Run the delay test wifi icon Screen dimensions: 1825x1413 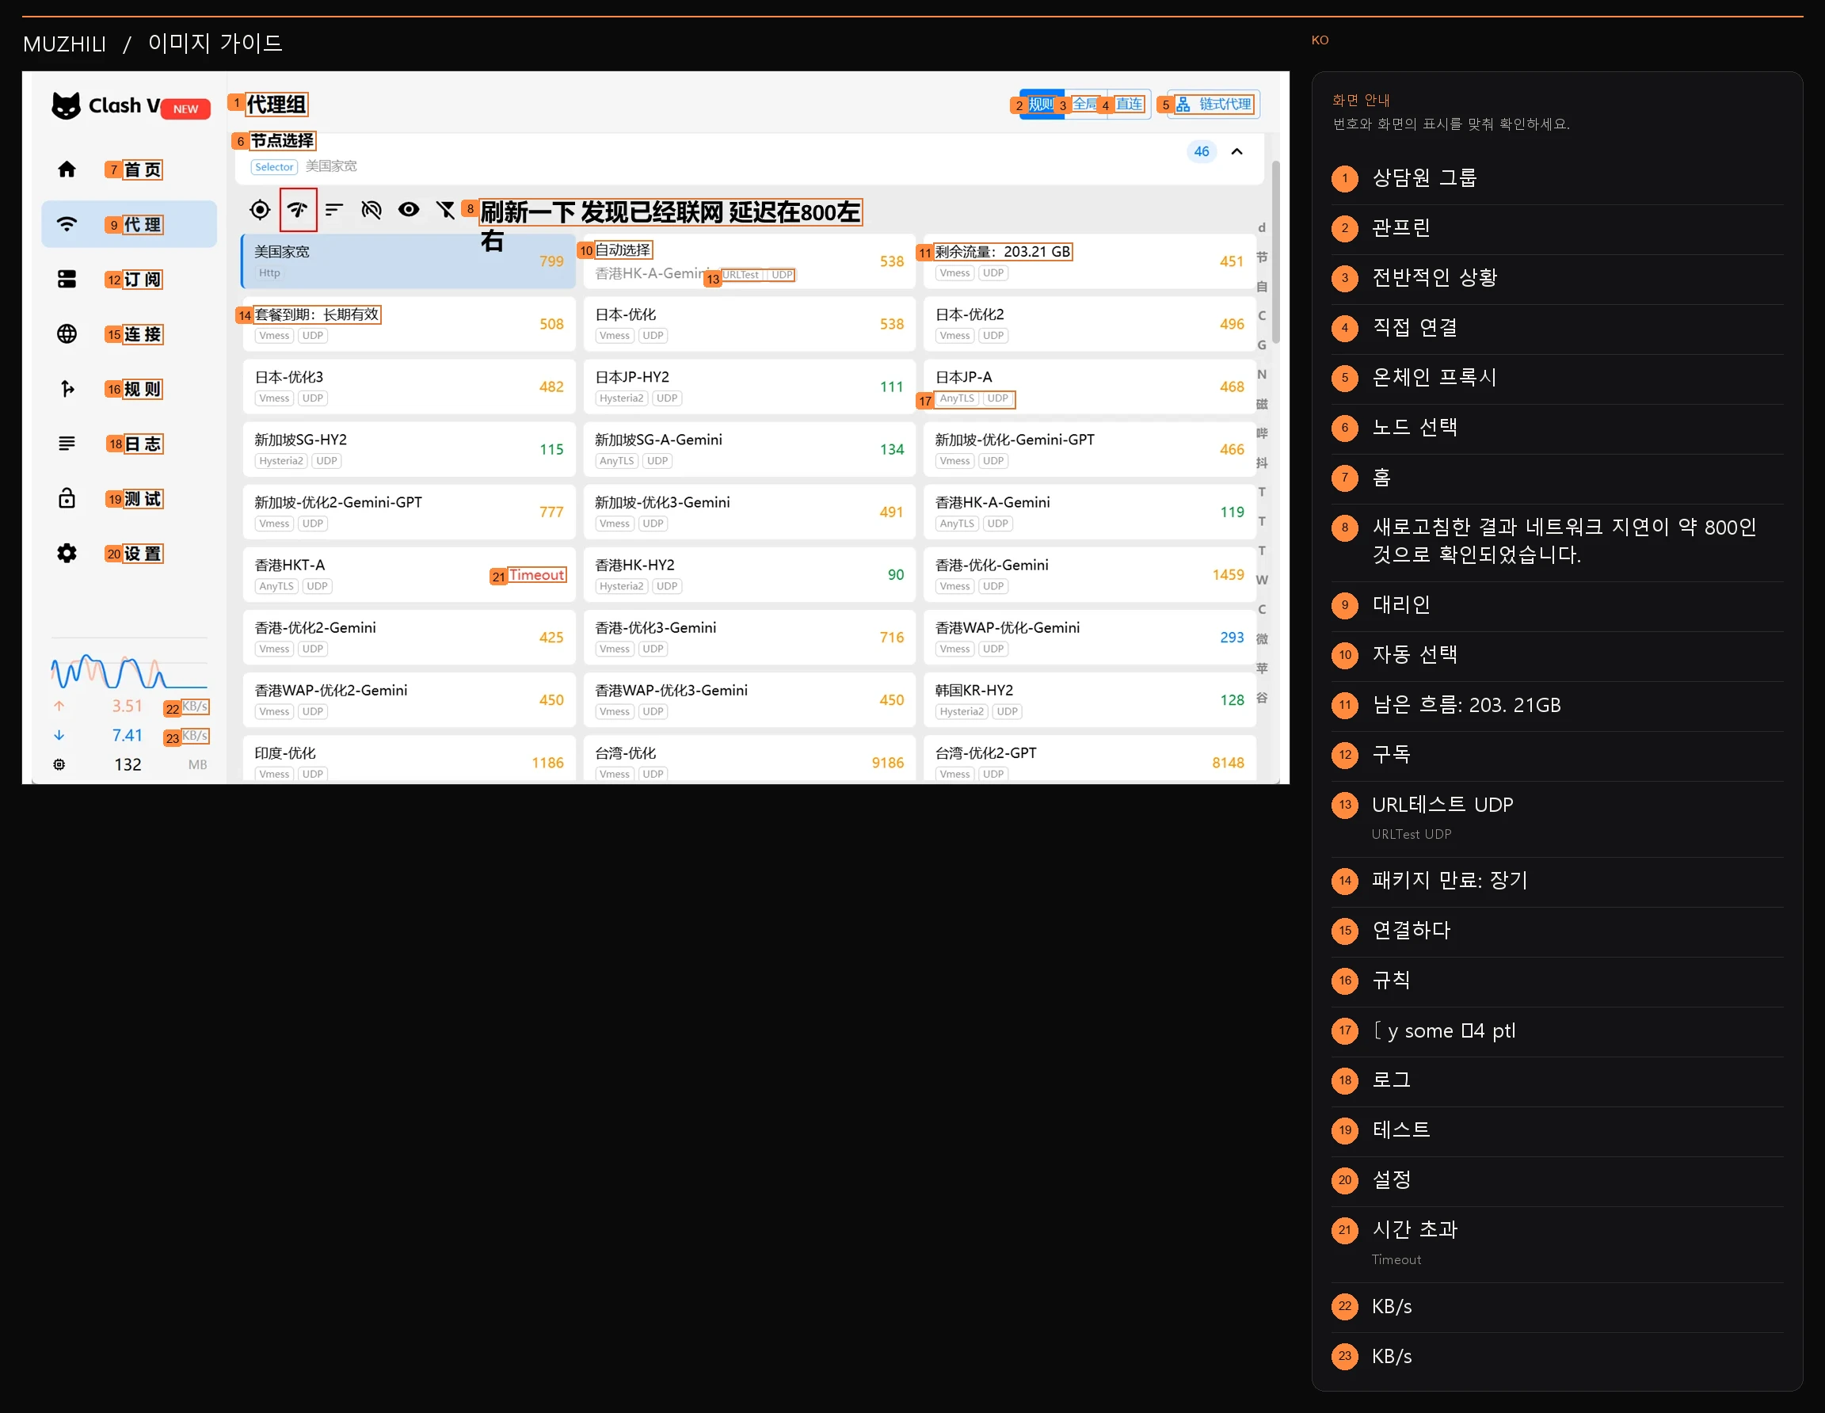pyautogui.click(x=298, y=210)
